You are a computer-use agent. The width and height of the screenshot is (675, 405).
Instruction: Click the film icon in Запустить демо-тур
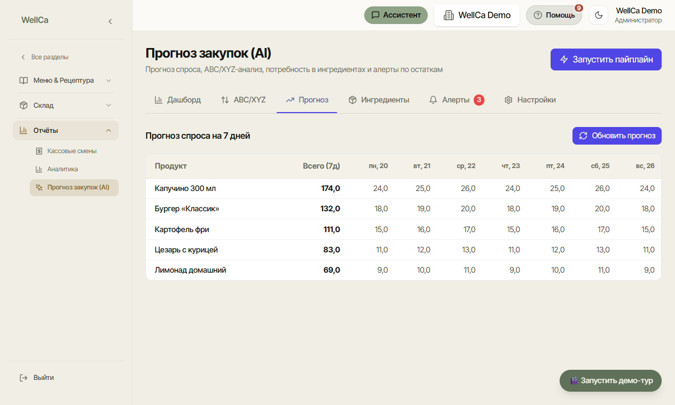click(x=574, y=381)
